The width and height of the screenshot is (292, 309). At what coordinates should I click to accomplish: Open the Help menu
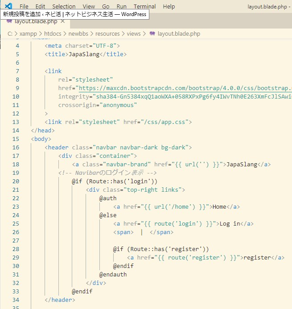(169, 7)
